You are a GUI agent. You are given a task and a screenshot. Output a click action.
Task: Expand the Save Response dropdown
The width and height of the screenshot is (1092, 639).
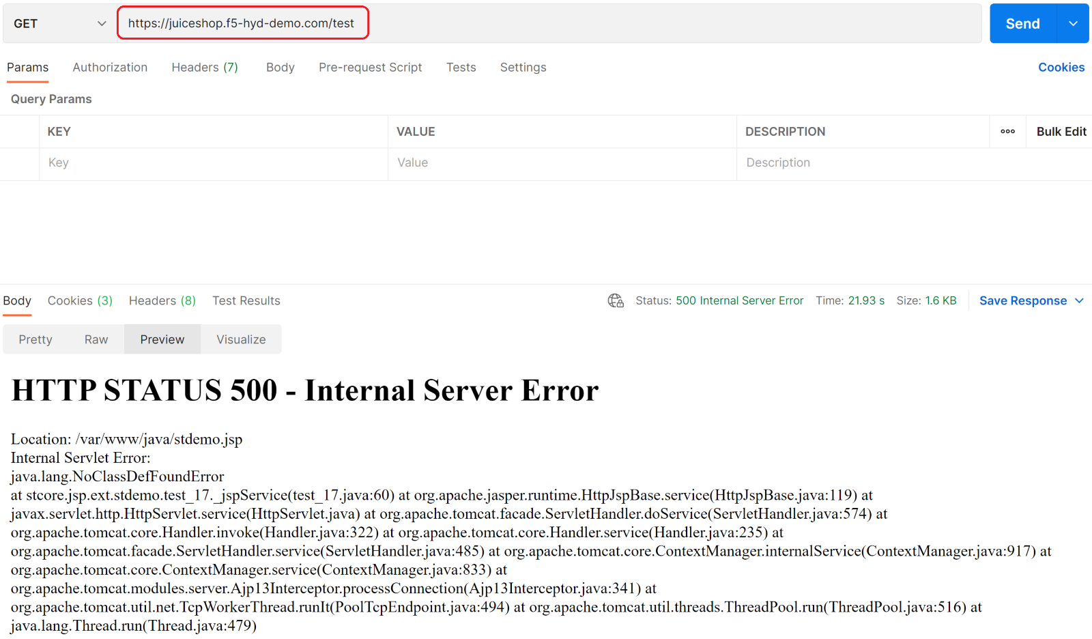(x=1079, y=301)
